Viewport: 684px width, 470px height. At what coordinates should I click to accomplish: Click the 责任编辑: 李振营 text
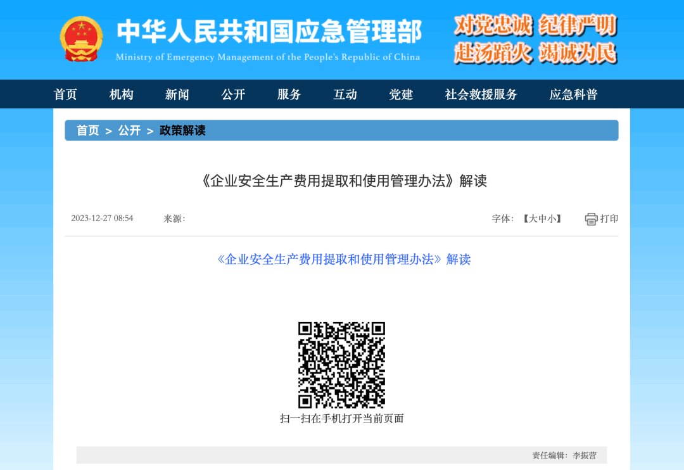[564, 455]
